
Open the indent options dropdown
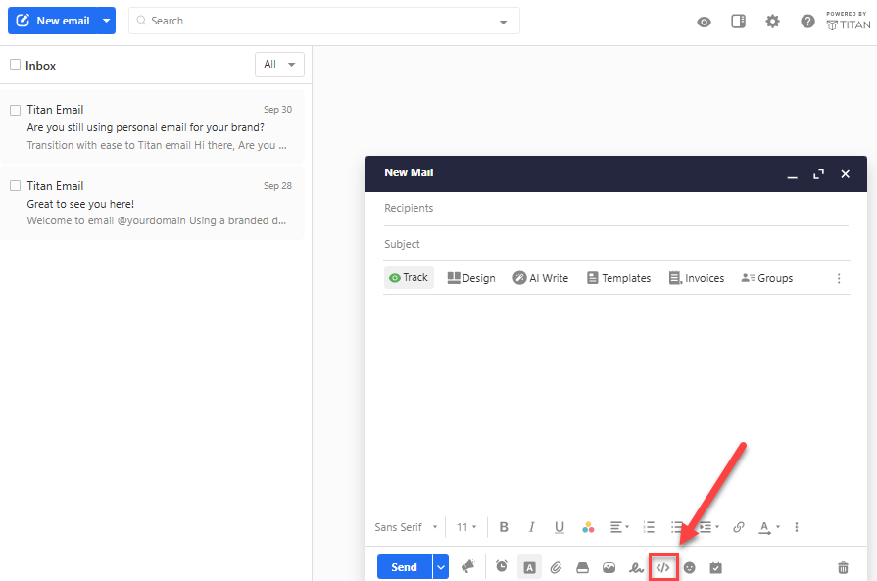tap(709, 527)
